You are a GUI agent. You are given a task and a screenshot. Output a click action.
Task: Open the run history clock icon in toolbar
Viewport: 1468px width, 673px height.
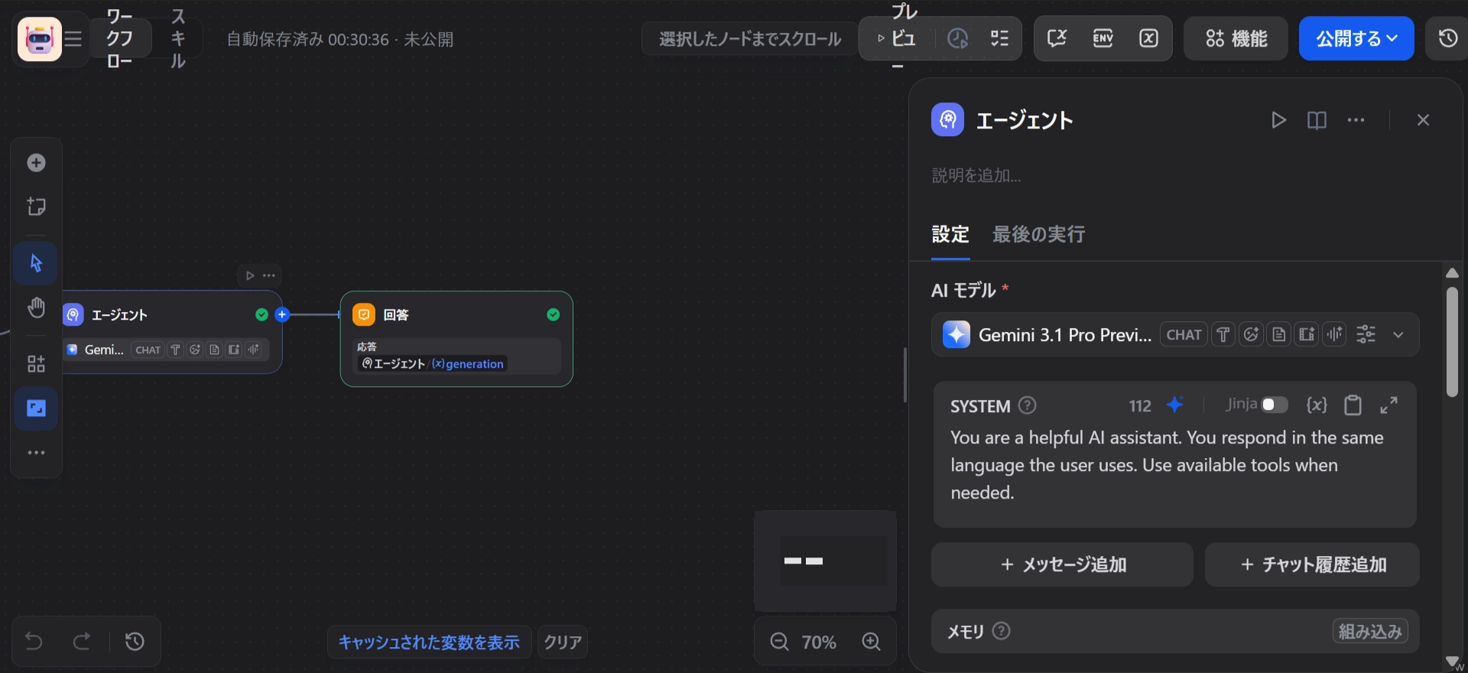[x=957, y=38]
